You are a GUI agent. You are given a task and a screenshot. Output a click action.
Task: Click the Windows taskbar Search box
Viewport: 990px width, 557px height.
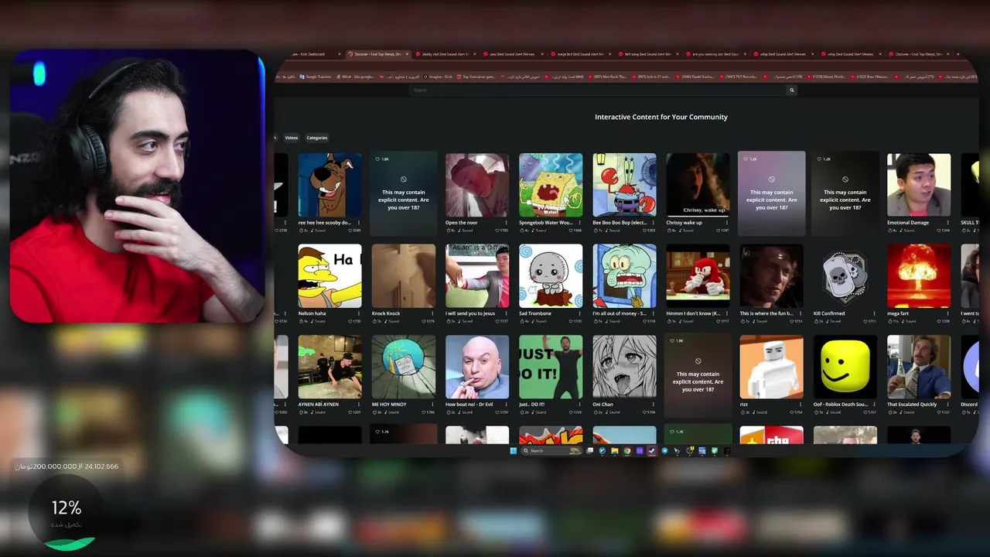pos(551,451)
